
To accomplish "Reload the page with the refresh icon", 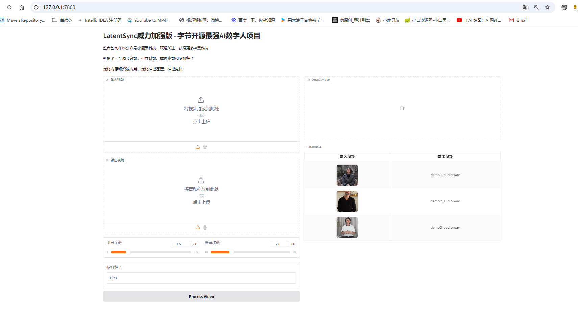I will click(x=9, y=7).
